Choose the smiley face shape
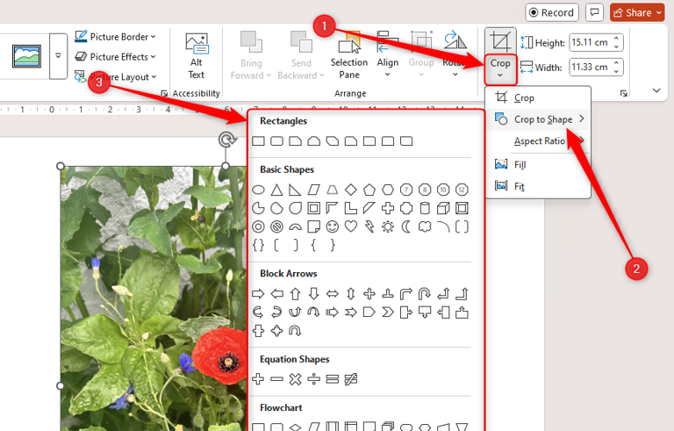 333,226
